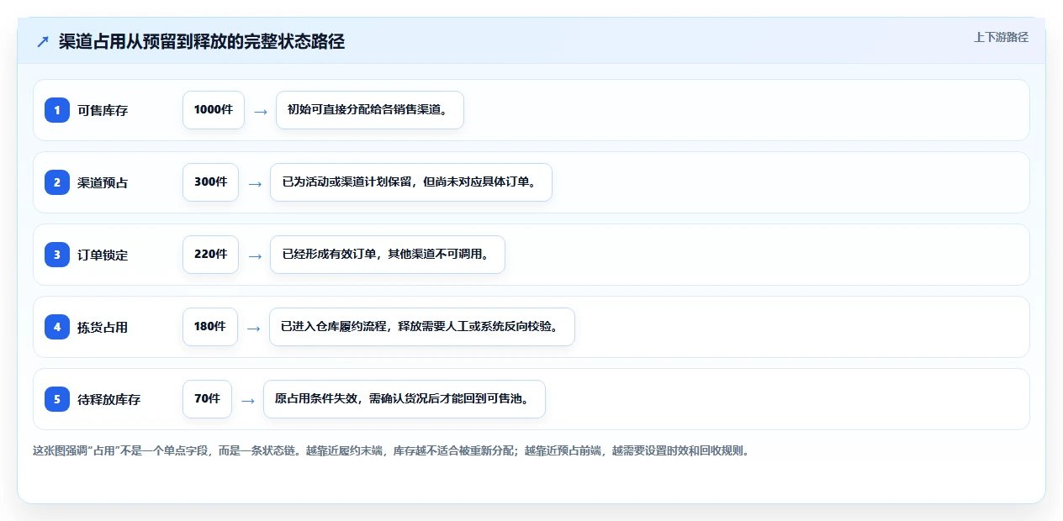Select step number 5 badge for 待释放库存

[57, 399]
